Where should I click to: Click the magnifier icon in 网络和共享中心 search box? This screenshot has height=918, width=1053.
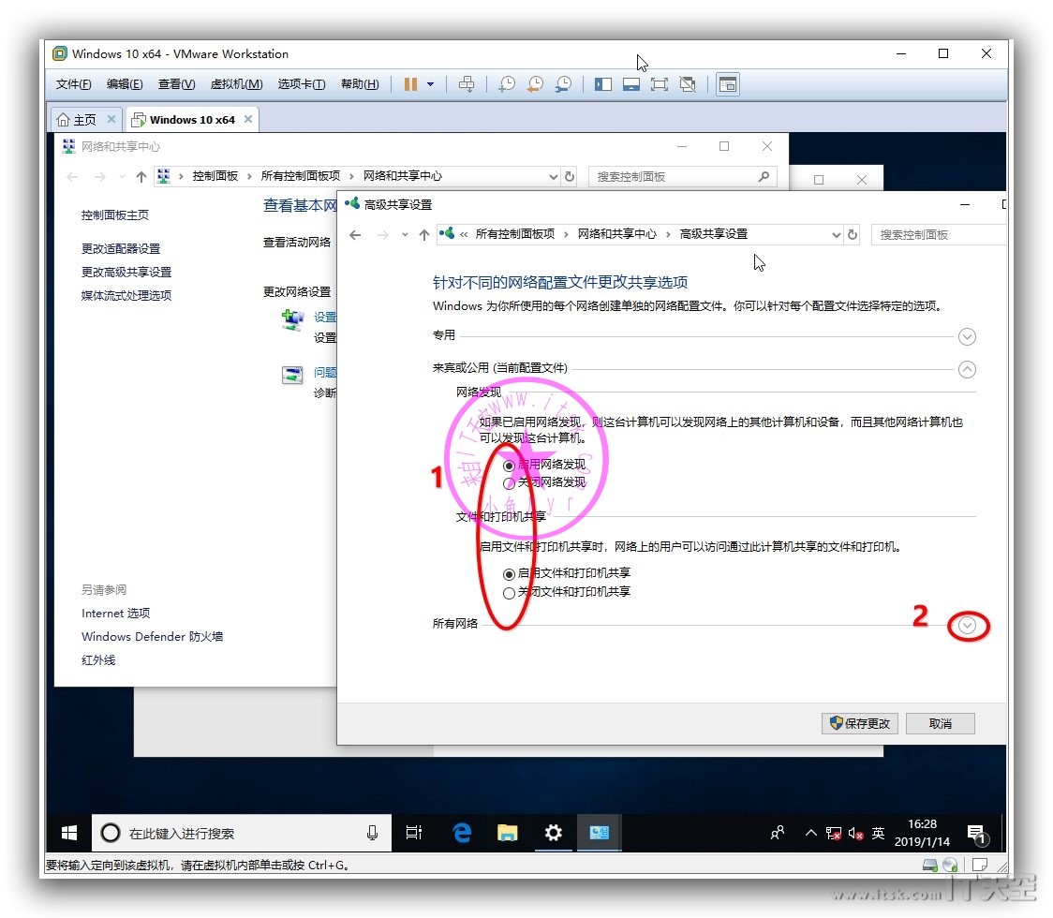(x=764, y=177)
